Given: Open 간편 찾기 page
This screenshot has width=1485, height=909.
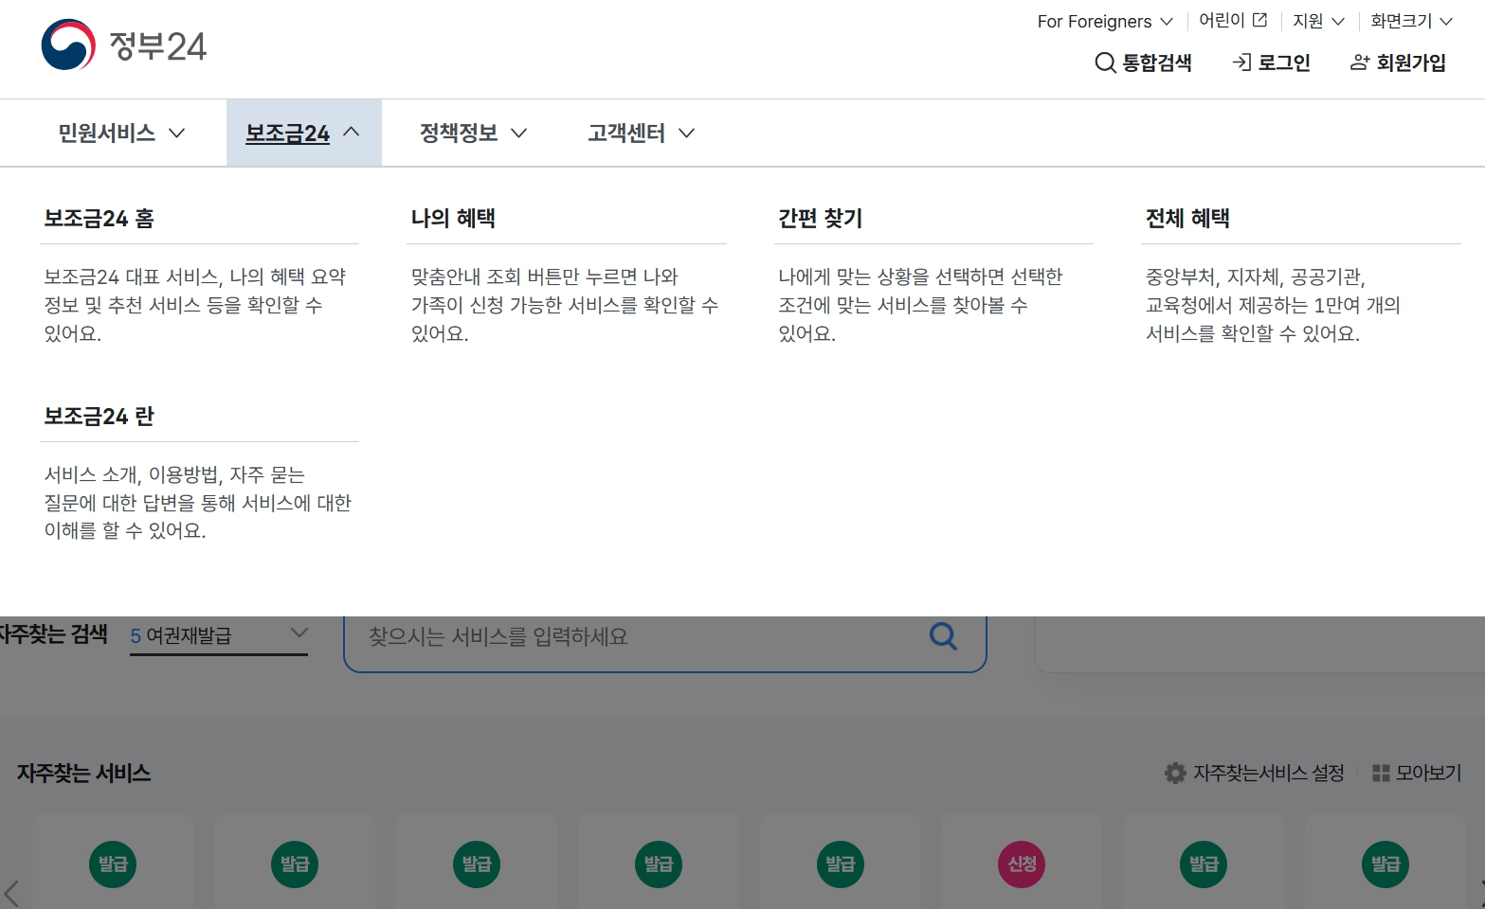Looking at the screenshot, I should 821,219.
